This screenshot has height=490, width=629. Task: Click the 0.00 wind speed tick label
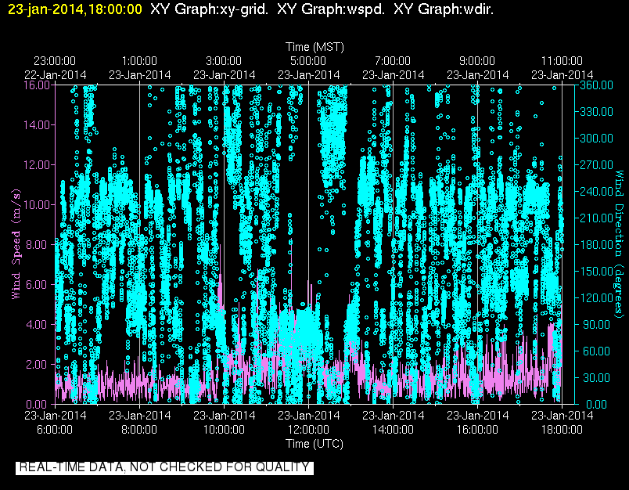pyautogui.click(x=38, y=404)
